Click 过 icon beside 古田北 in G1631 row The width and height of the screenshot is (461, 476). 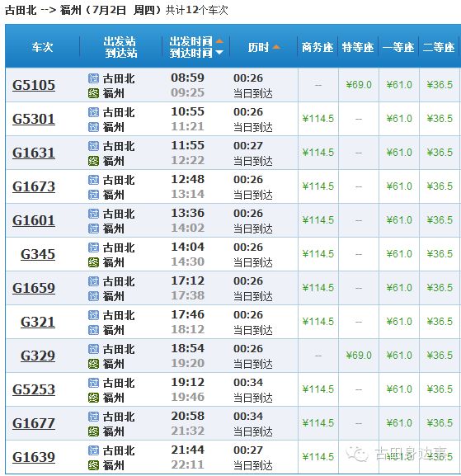click(x=93, y=146)
